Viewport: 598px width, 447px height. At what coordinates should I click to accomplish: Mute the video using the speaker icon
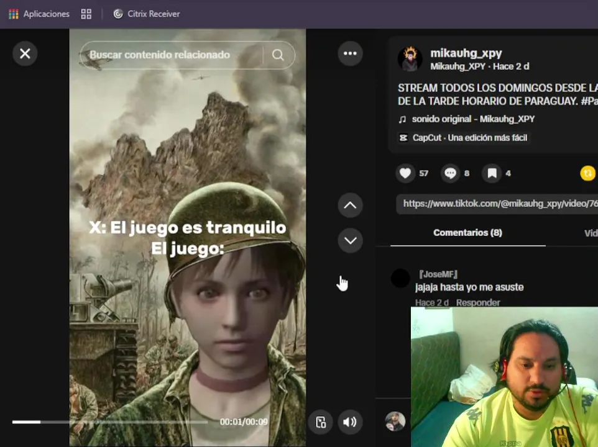point(350,422)
